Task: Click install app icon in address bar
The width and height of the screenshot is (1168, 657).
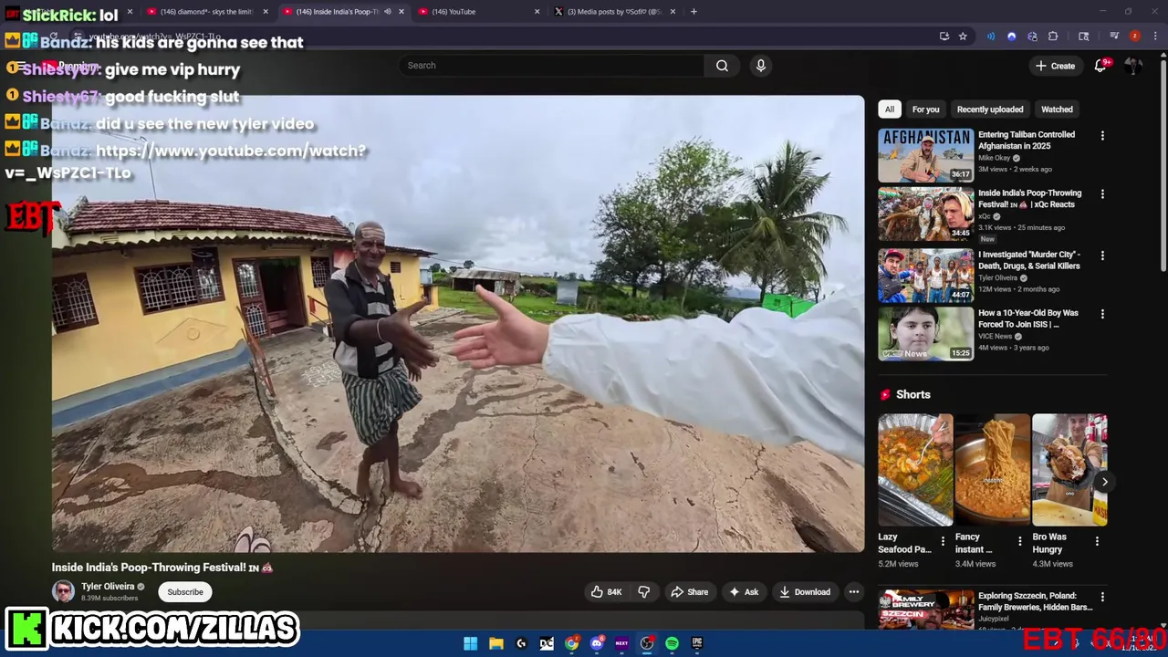Action: coord(944,36)
